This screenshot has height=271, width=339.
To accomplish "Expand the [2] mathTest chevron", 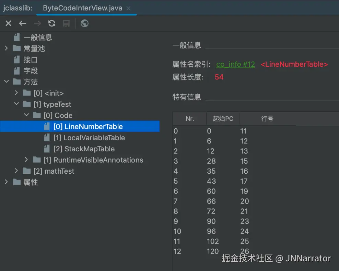I will tap(16, 171).
